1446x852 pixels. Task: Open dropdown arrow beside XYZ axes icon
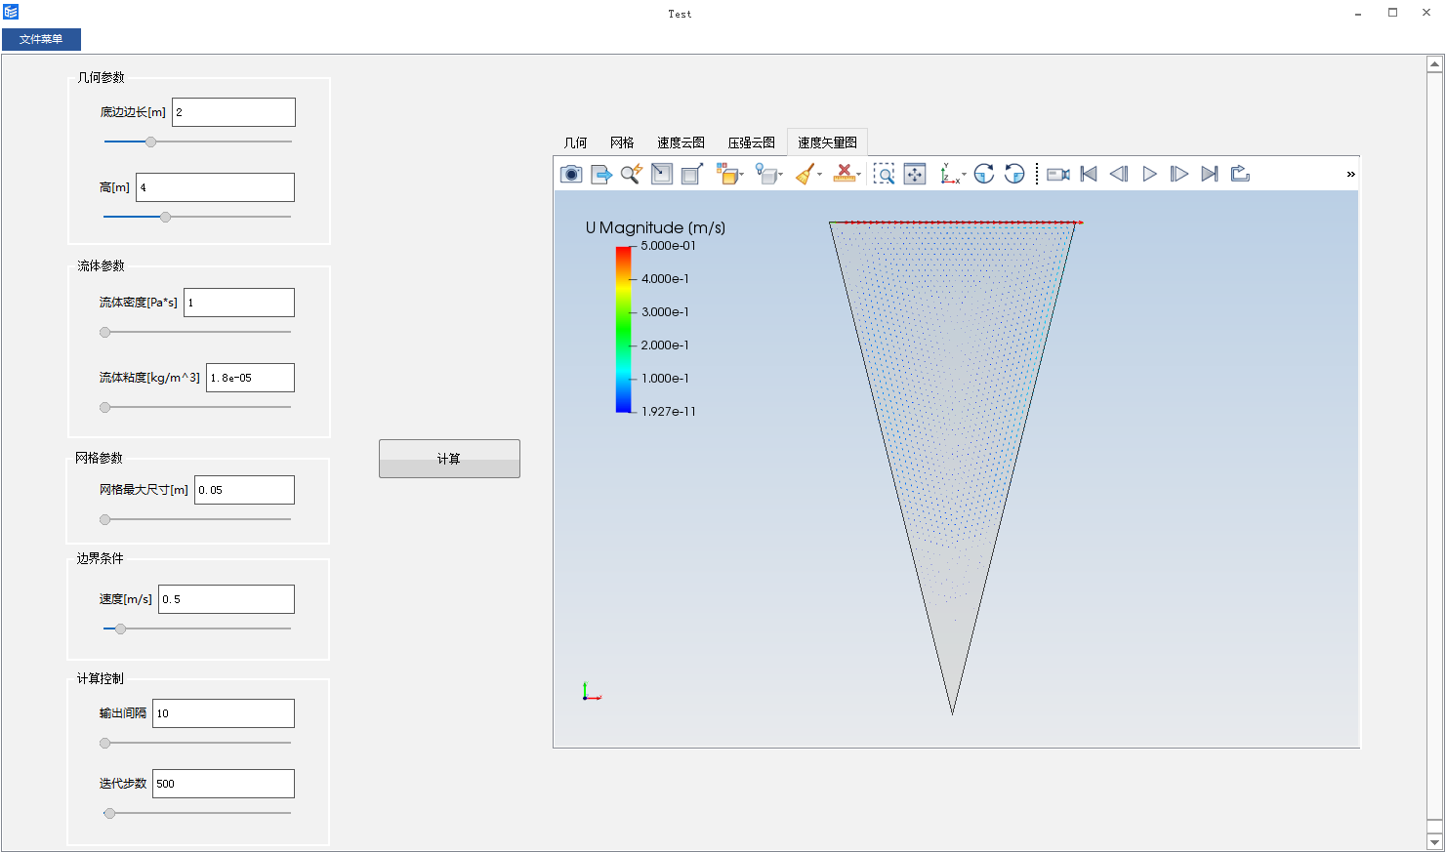[964, 175]
